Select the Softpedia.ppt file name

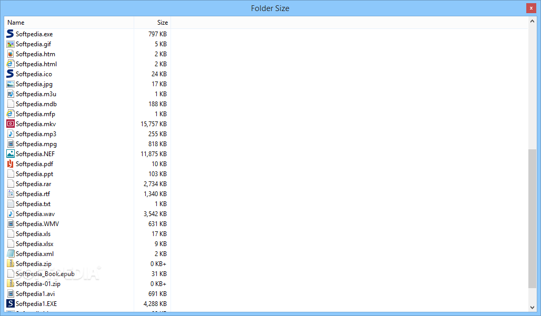pos(35,174)
